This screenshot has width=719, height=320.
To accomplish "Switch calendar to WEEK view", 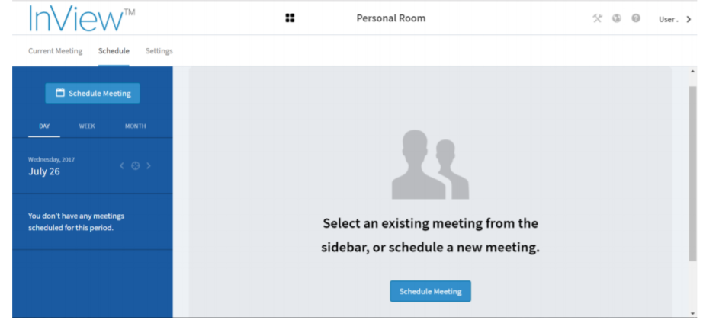I will [x=87, y=126].
